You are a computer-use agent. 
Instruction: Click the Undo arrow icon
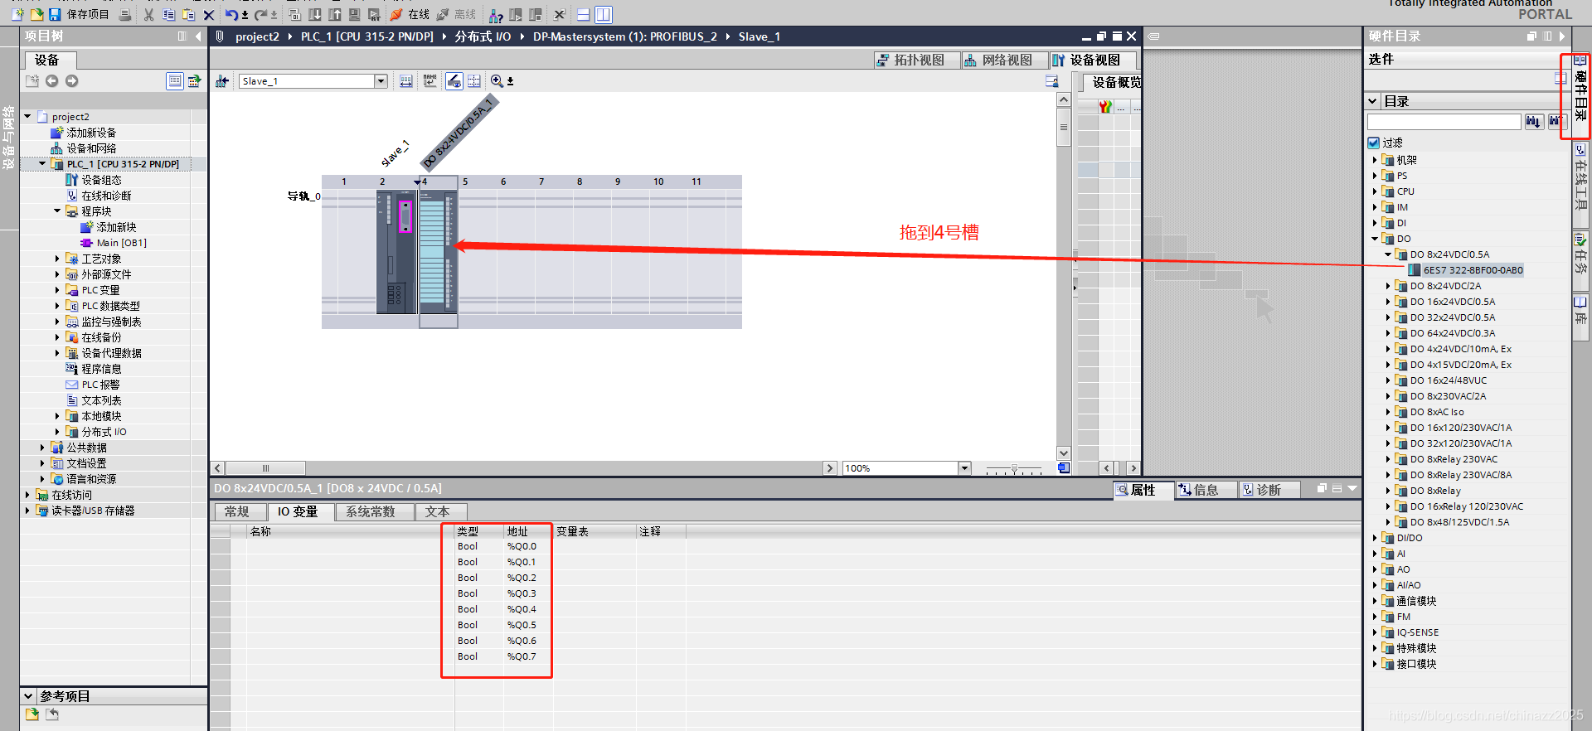[x=231, y=14]
